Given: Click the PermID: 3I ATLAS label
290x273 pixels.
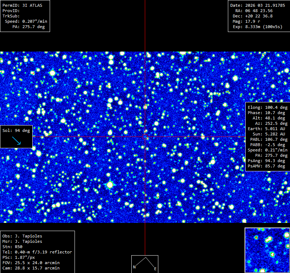Looking at the screenshot, I should click(x=22, y=5).
